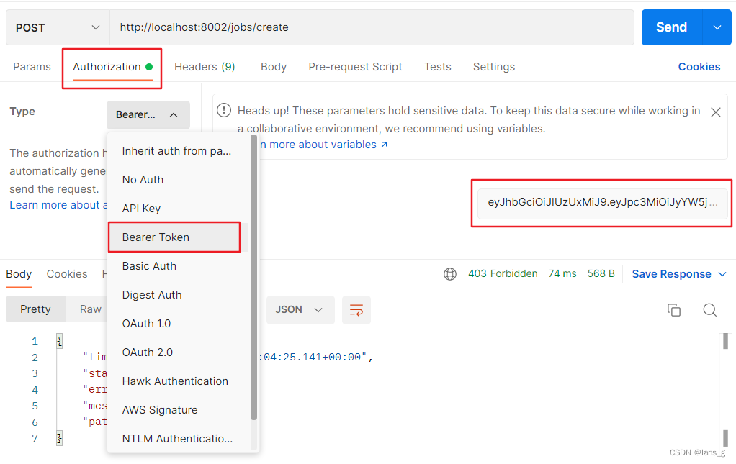Open the Pre-request Script tab
Image resolution: width=736 pixels, height=464 pixels.
(355, 67)
